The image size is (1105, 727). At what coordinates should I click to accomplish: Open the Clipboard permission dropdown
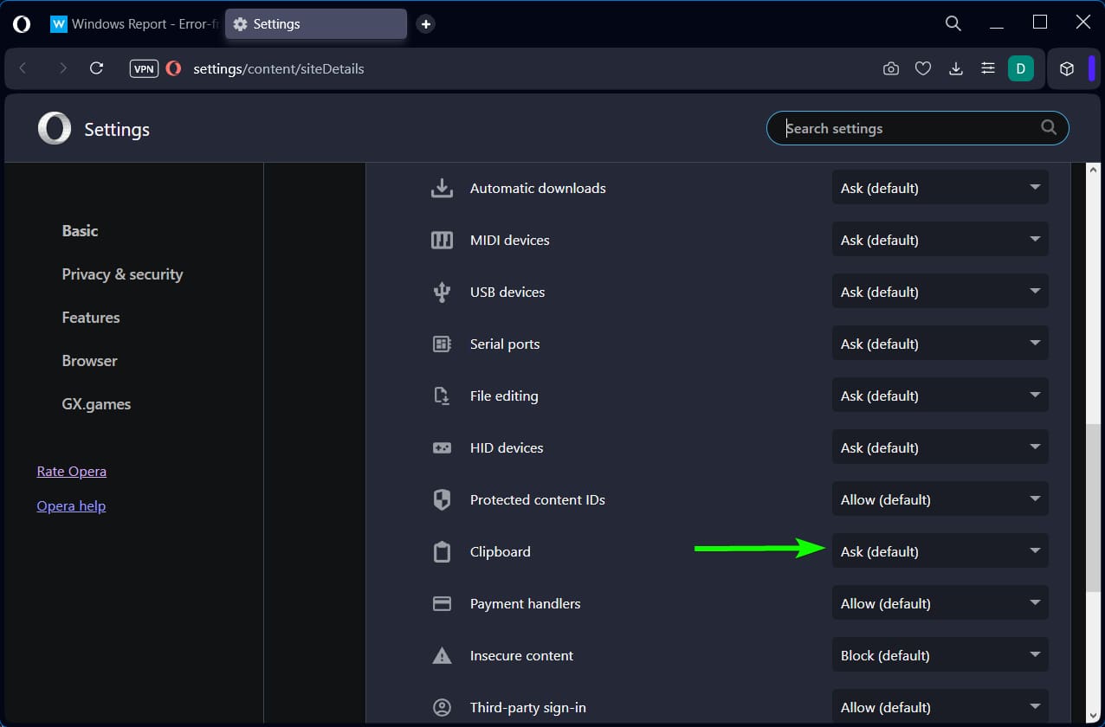pyautogui.click(x=940, y=551)
